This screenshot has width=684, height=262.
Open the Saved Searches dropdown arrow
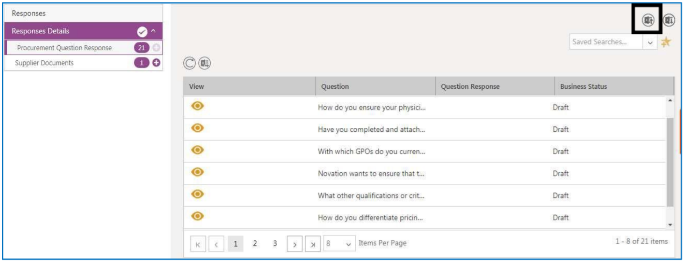[x=651, y=42]
